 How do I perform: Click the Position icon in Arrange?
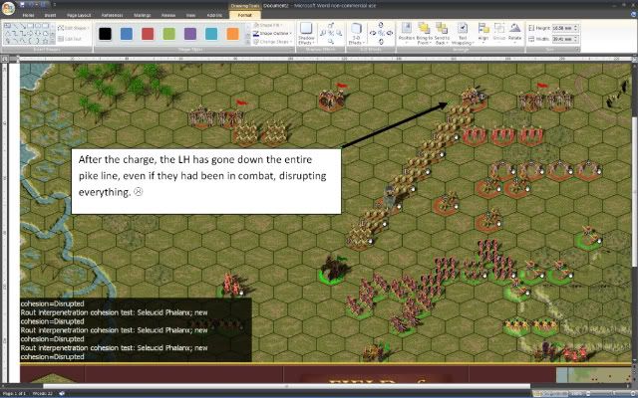(408, 33)
